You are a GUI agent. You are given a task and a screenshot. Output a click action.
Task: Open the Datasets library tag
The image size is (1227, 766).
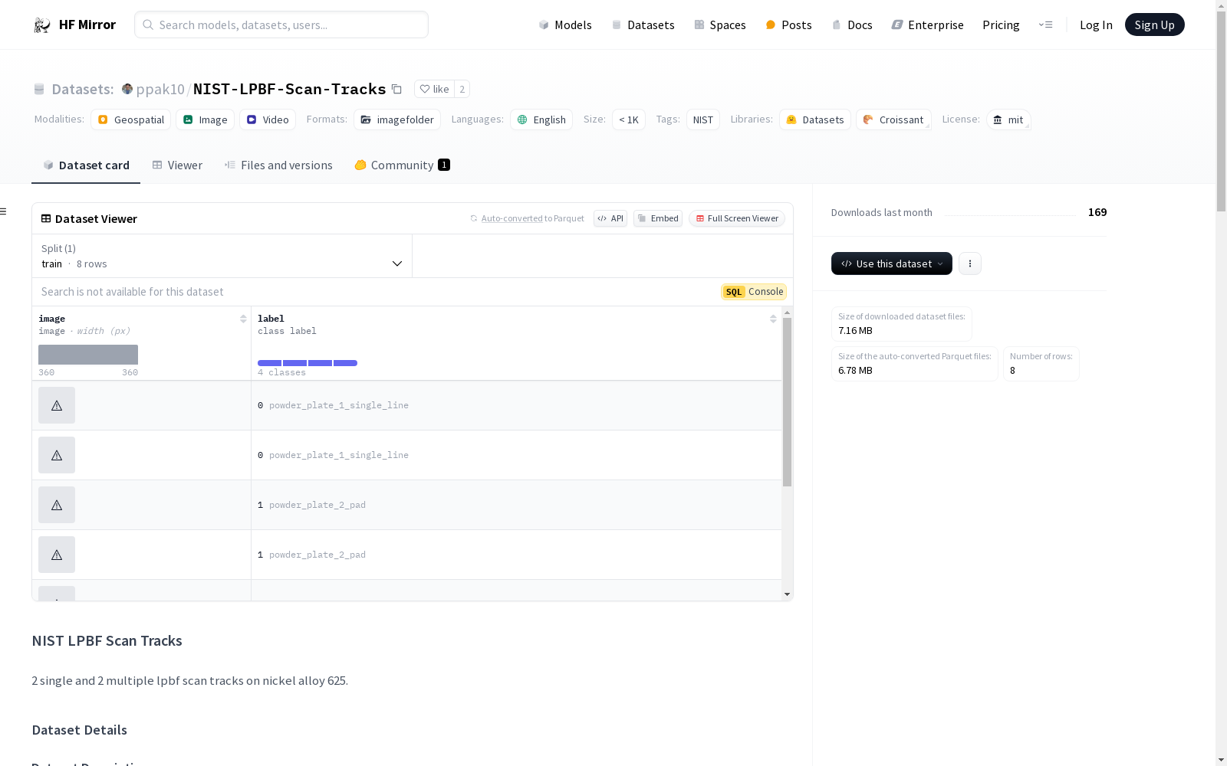(x=815, y=119)
